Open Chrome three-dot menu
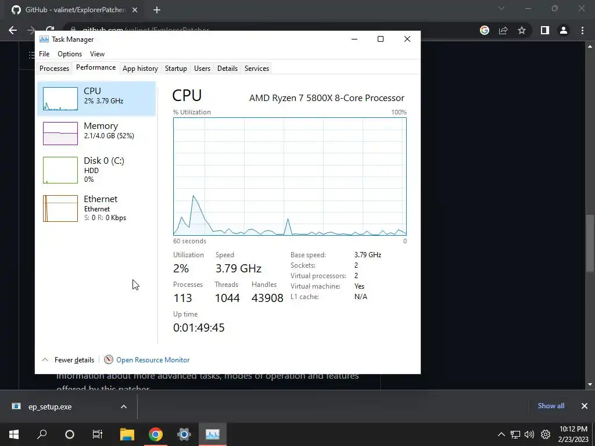 tap(582, 30)
